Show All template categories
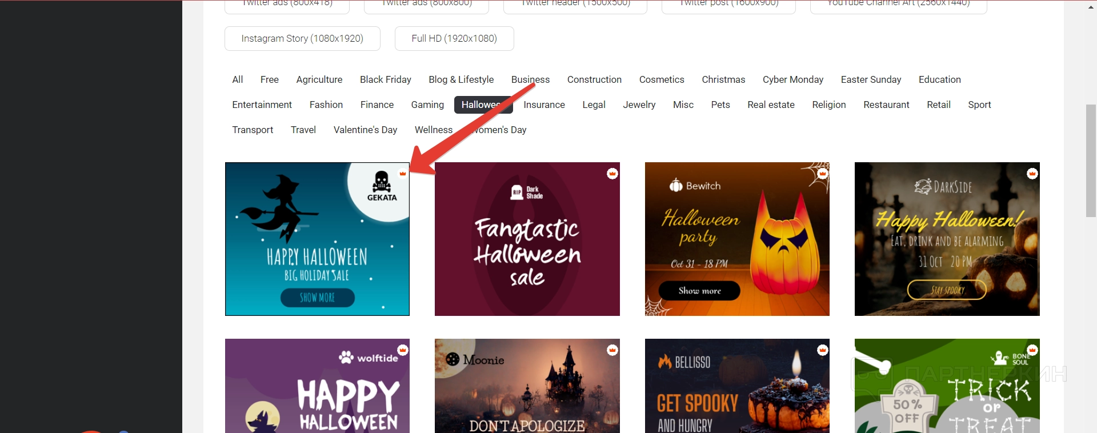The height and width of the screenshot is (433, 1097). pyautogui.click(x=238, y=79)
